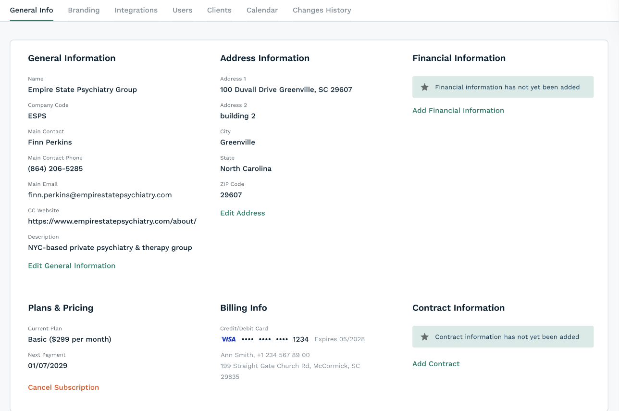619x411 pixels.
Task: Click the VISA card logo
Action: 228,339
